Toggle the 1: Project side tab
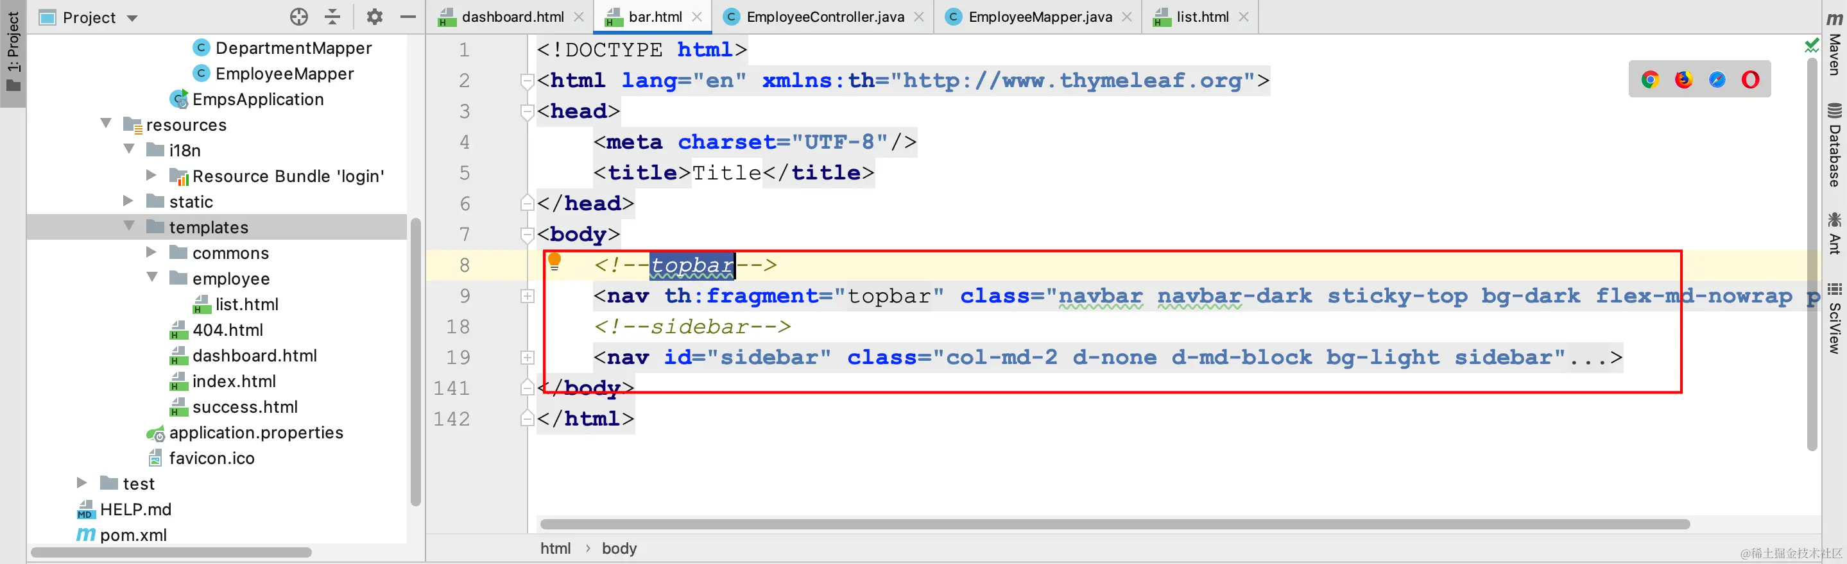The image size is (1847, 564). [x=13, y=53]
